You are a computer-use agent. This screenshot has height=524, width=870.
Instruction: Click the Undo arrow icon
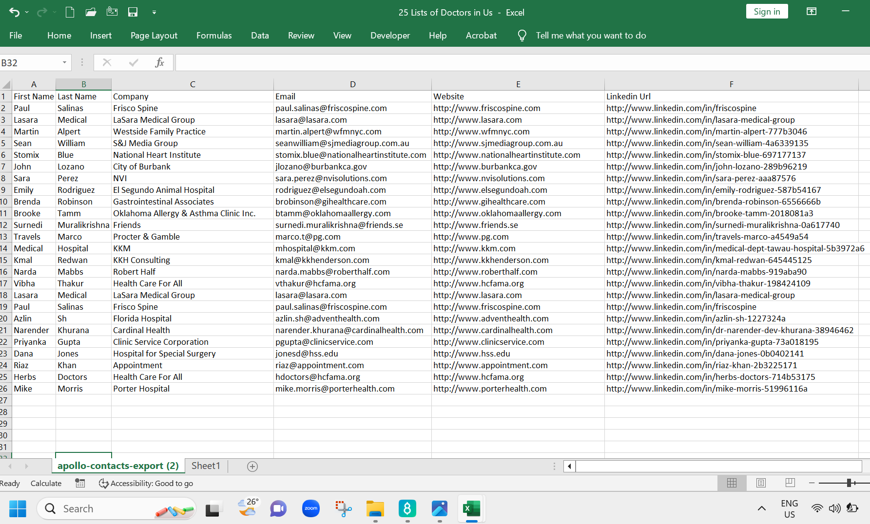tap(14, 13)
